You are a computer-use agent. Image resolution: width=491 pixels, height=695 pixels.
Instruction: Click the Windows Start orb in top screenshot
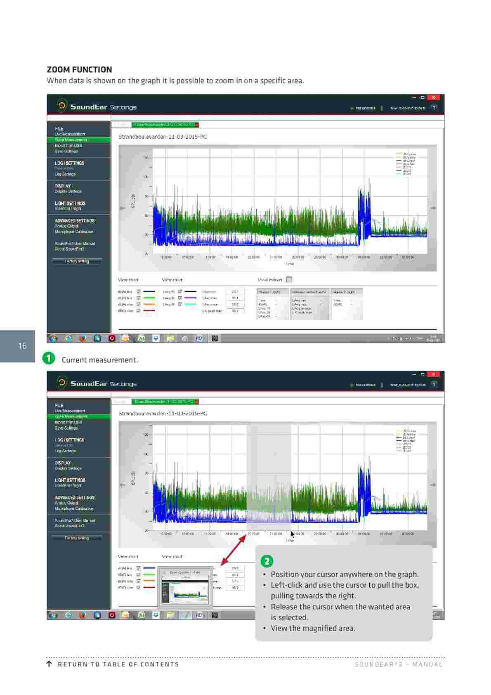pyautogui.click(x=53, y=338)
